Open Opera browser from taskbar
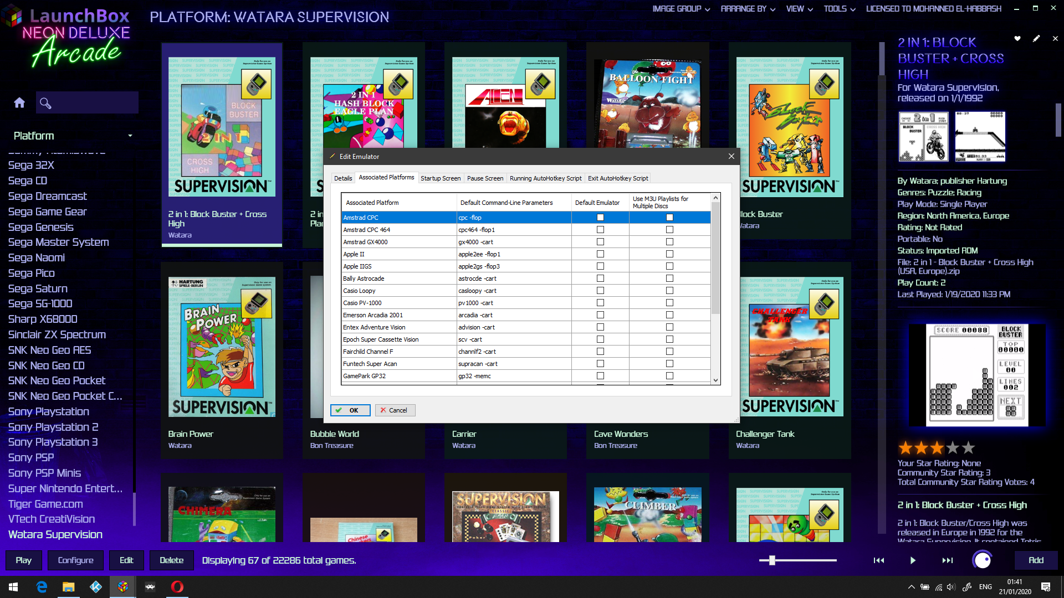The height and width of the screenshot is (598, 1064). [x=177, y=587]
